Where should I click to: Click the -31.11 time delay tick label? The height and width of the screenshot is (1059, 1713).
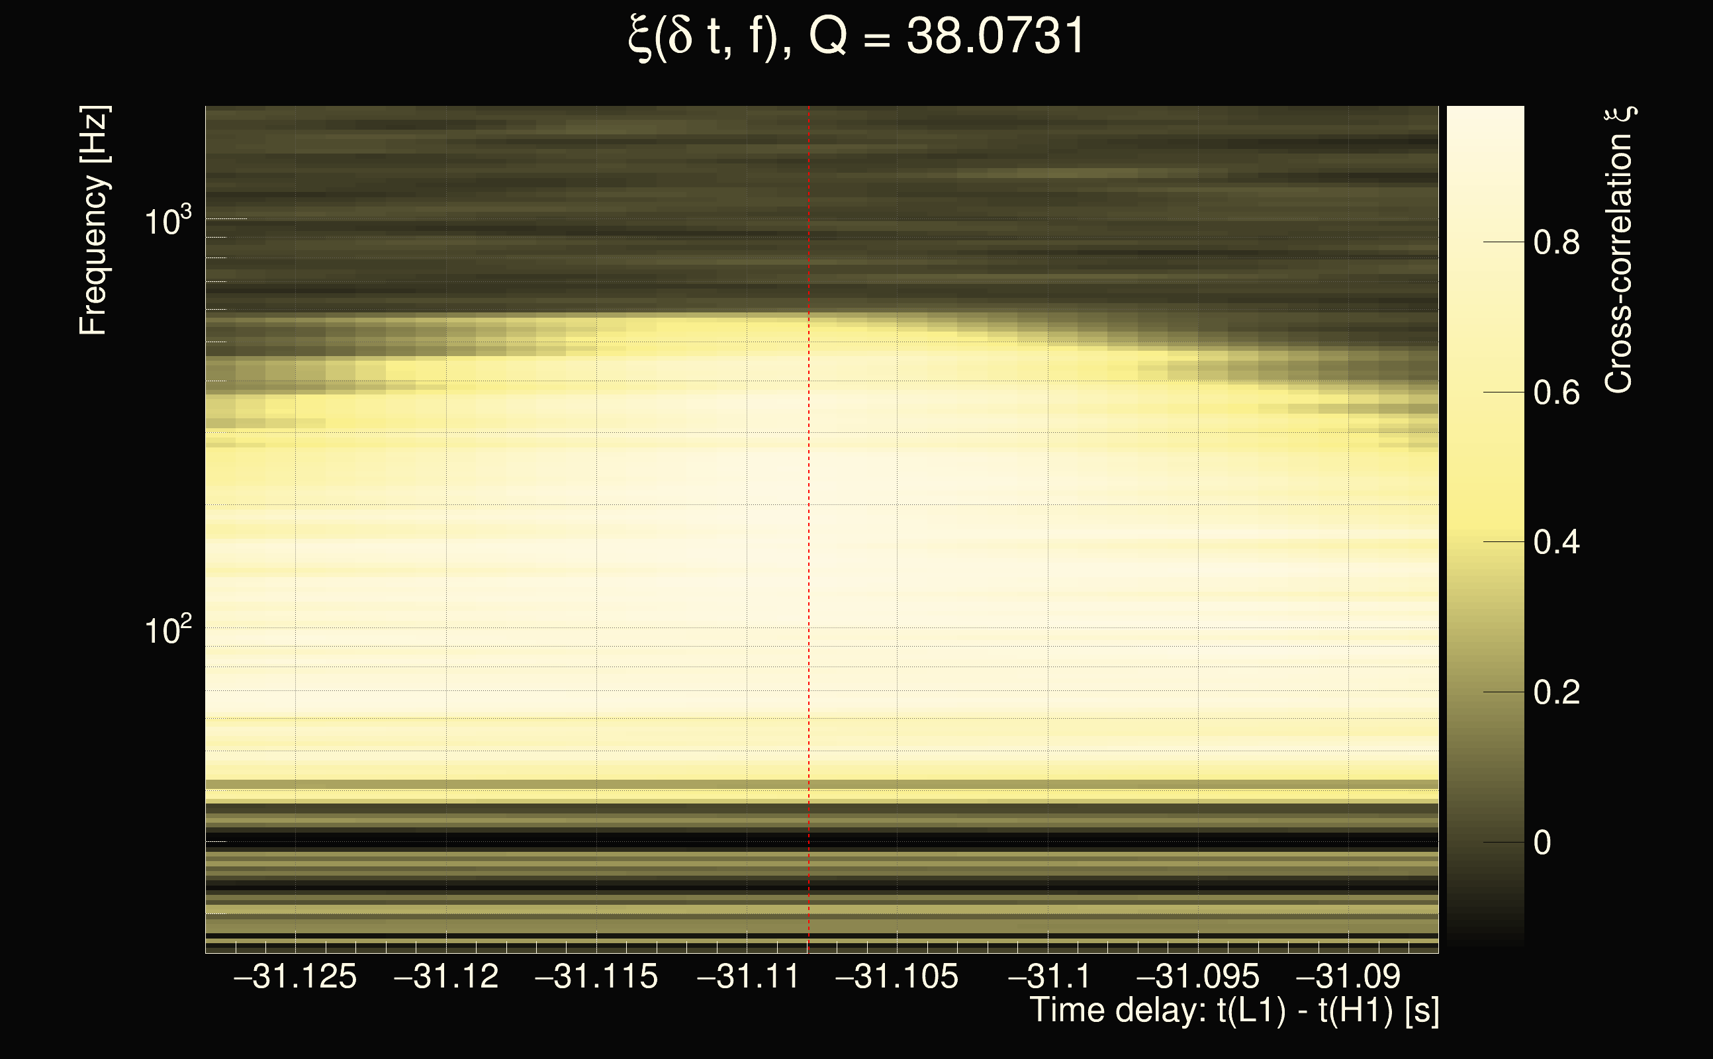(x=747, y=976)
